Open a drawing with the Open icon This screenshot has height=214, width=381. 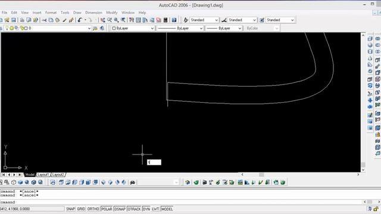7,20
